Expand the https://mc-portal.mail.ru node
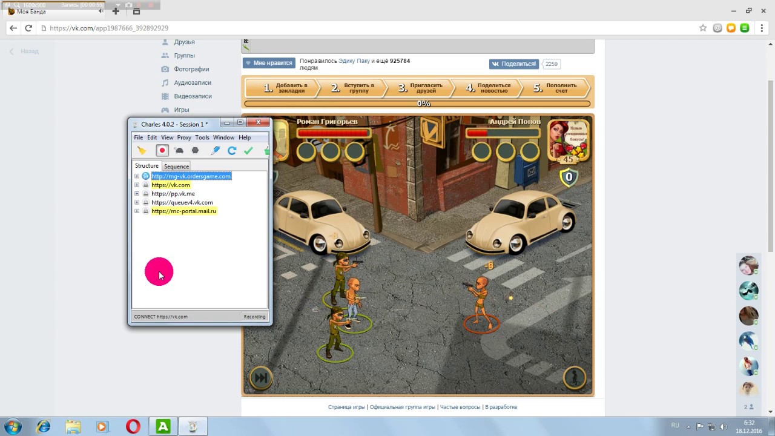The height and width of the screenshot is (436, 775). point(137,211)
